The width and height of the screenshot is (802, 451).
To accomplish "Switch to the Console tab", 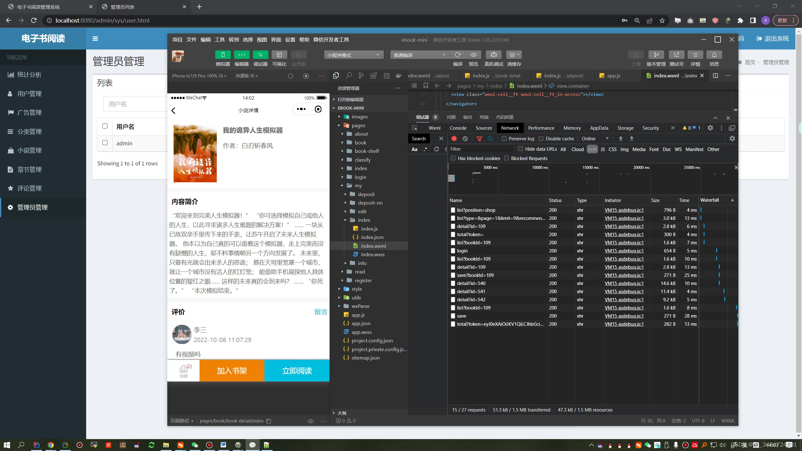I will pyautogui.click(x=458, y=128).
